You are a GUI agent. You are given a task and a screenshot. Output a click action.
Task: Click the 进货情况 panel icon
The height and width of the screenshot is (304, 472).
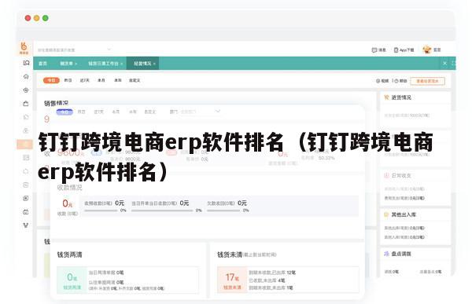pos(386,97)
